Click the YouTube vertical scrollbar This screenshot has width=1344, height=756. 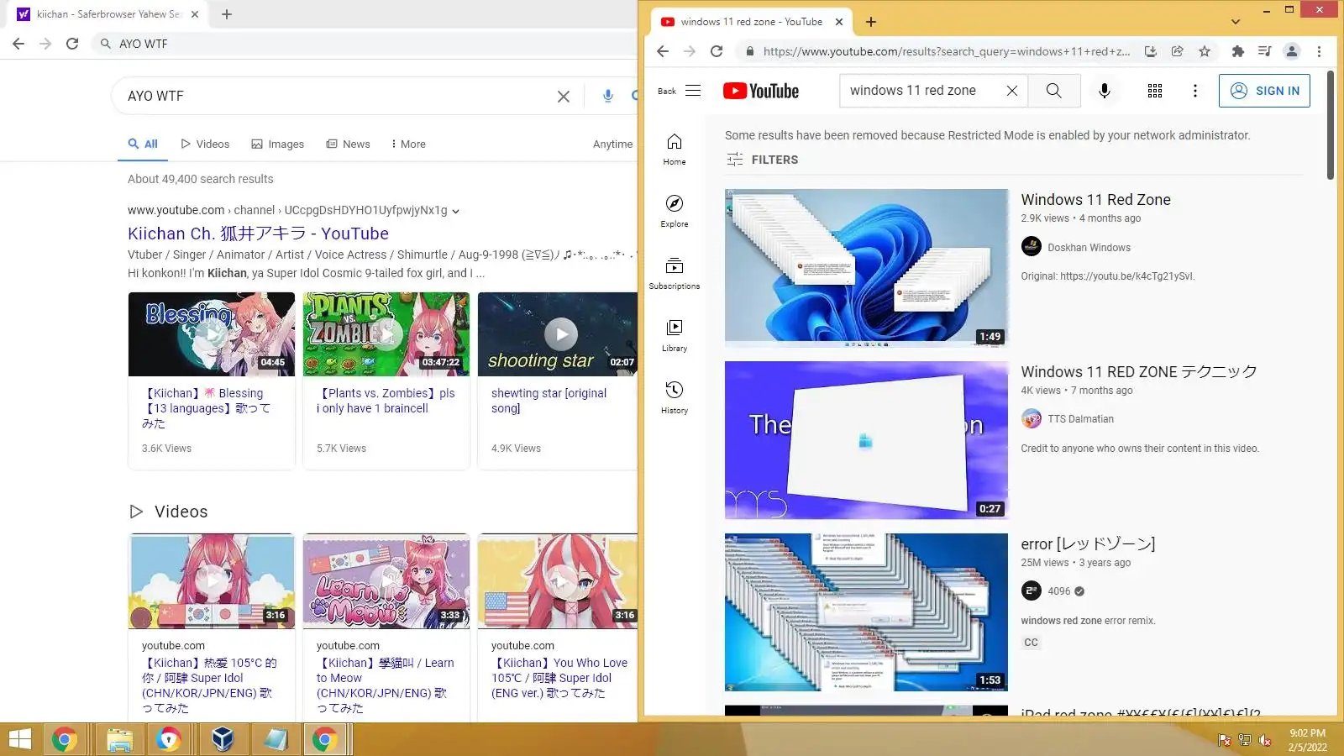click(1330, 126)
